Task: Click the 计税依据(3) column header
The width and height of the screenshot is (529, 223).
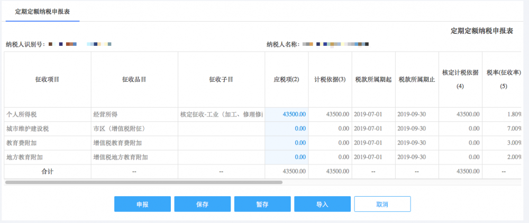Action: tap(330, 80)
